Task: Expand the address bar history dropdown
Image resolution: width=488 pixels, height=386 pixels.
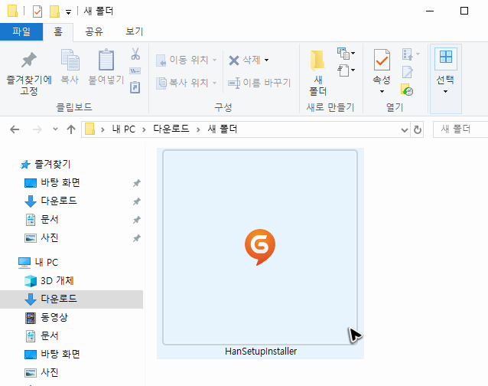Action: pos(405,129)
